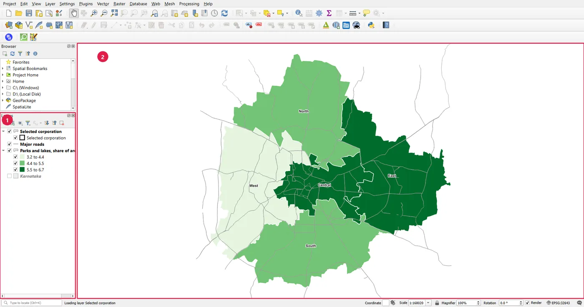Open the Processing menu
Screen dimensions: 584x307
coord(189,4)
